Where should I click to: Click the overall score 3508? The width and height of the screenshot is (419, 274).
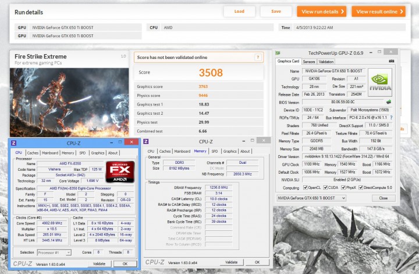click(211, 72)
